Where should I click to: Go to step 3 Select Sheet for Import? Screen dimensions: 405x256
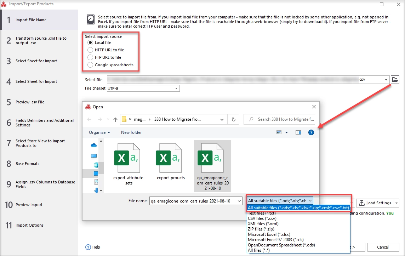[x=39, y=61]
